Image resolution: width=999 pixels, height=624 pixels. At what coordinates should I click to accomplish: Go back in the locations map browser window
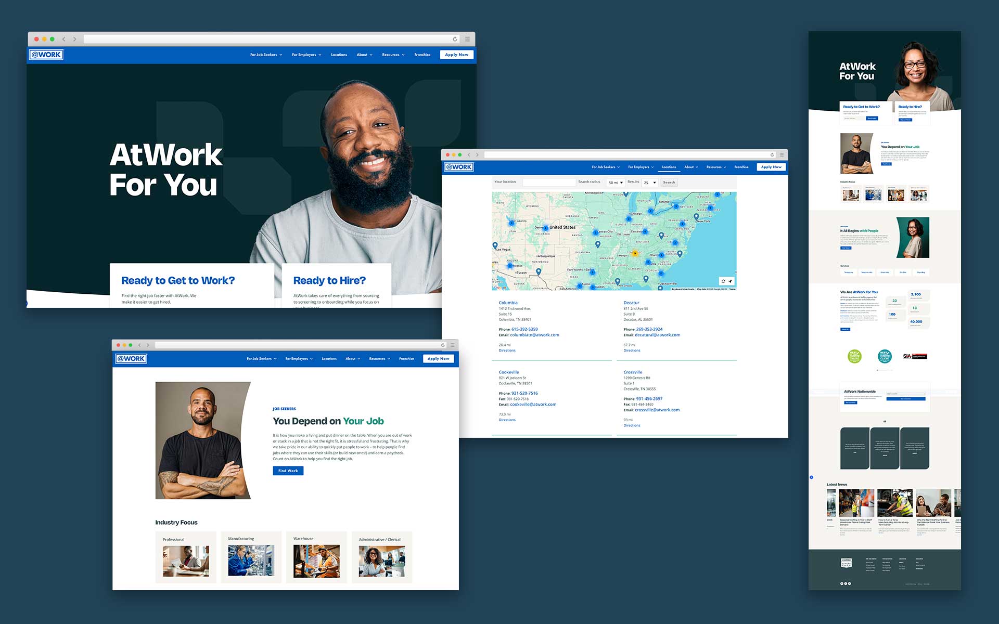coord(469,155)
